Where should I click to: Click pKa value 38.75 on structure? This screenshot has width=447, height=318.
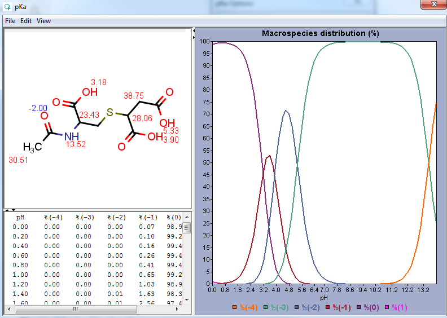click(x=134, y=96)
